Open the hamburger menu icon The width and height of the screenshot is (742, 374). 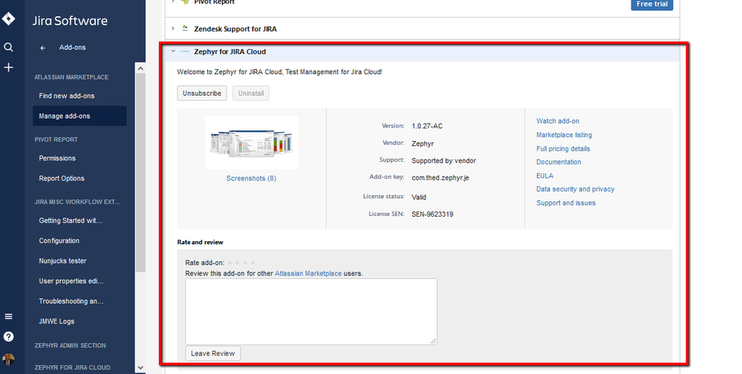tap(8, 316)
